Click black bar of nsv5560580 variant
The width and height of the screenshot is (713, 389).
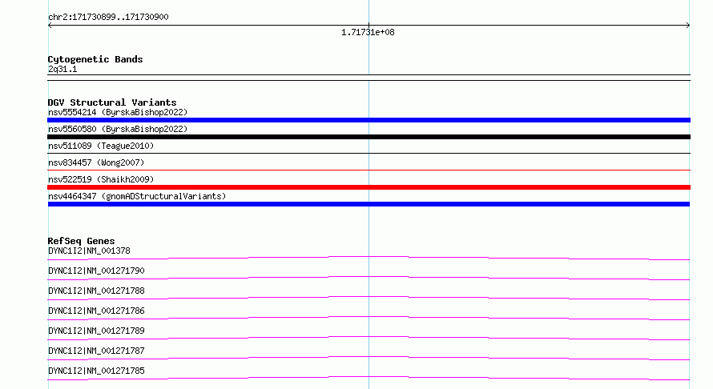pos(369,137)
